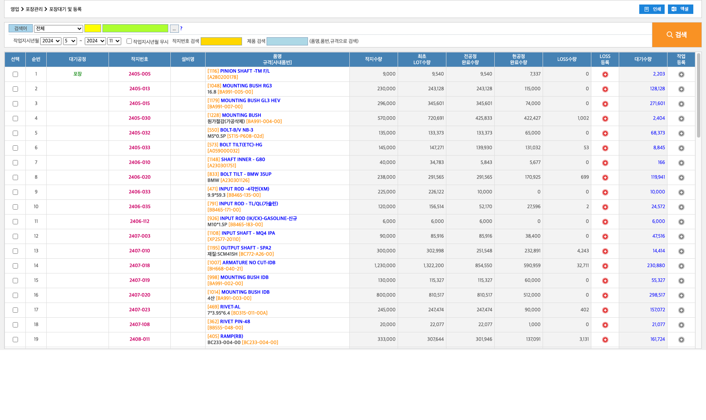Click red LOSS plus icon for 2407-018

[605, 266]
